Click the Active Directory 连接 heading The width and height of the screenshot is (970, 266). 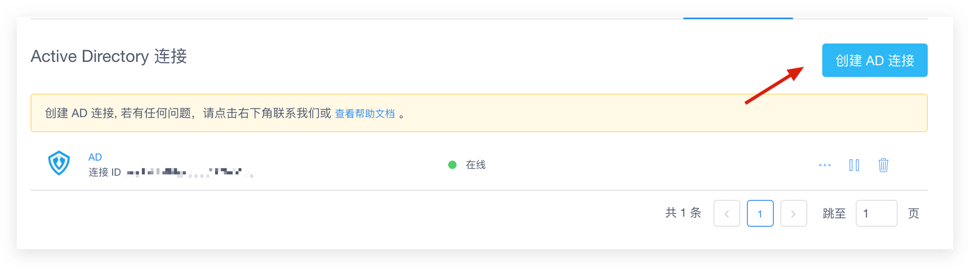tap(109, 56)
